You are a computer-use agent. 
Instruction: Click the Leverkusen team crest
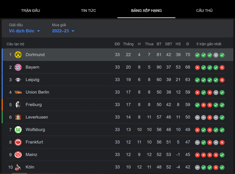18,117
